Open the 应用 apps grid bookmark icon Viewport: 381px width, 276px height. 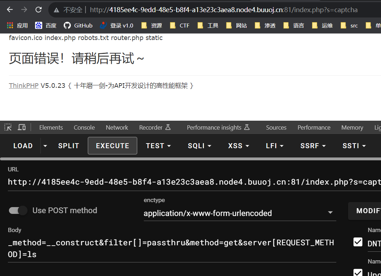click(x=10, y=25)
